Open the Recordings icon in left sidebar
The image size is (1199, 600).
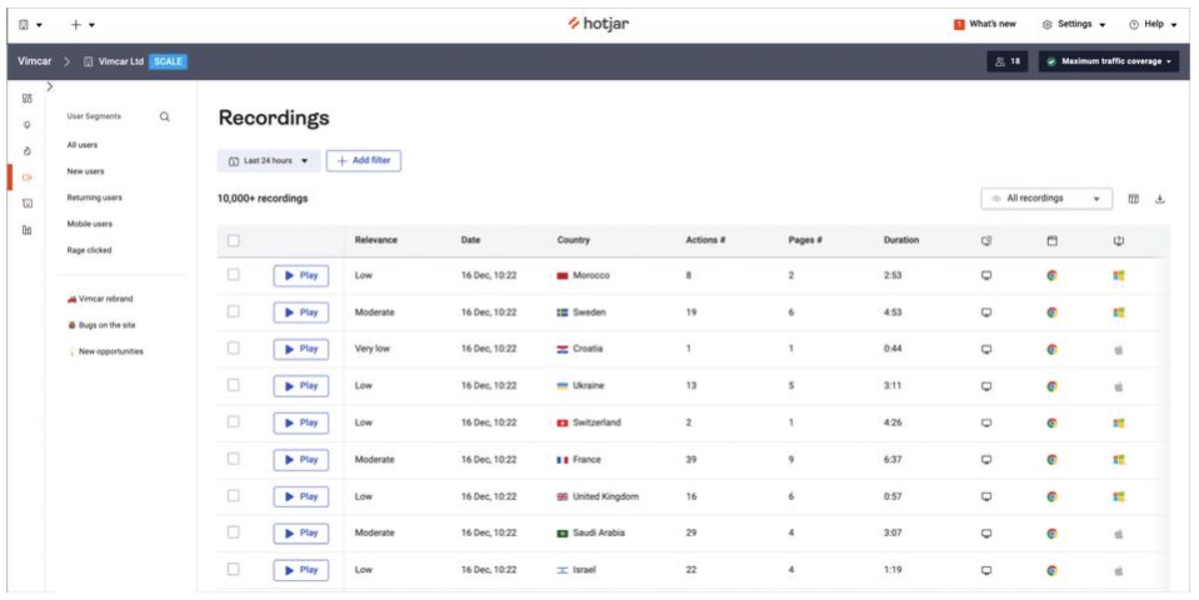pyautogui.click(x=27, y=177)
